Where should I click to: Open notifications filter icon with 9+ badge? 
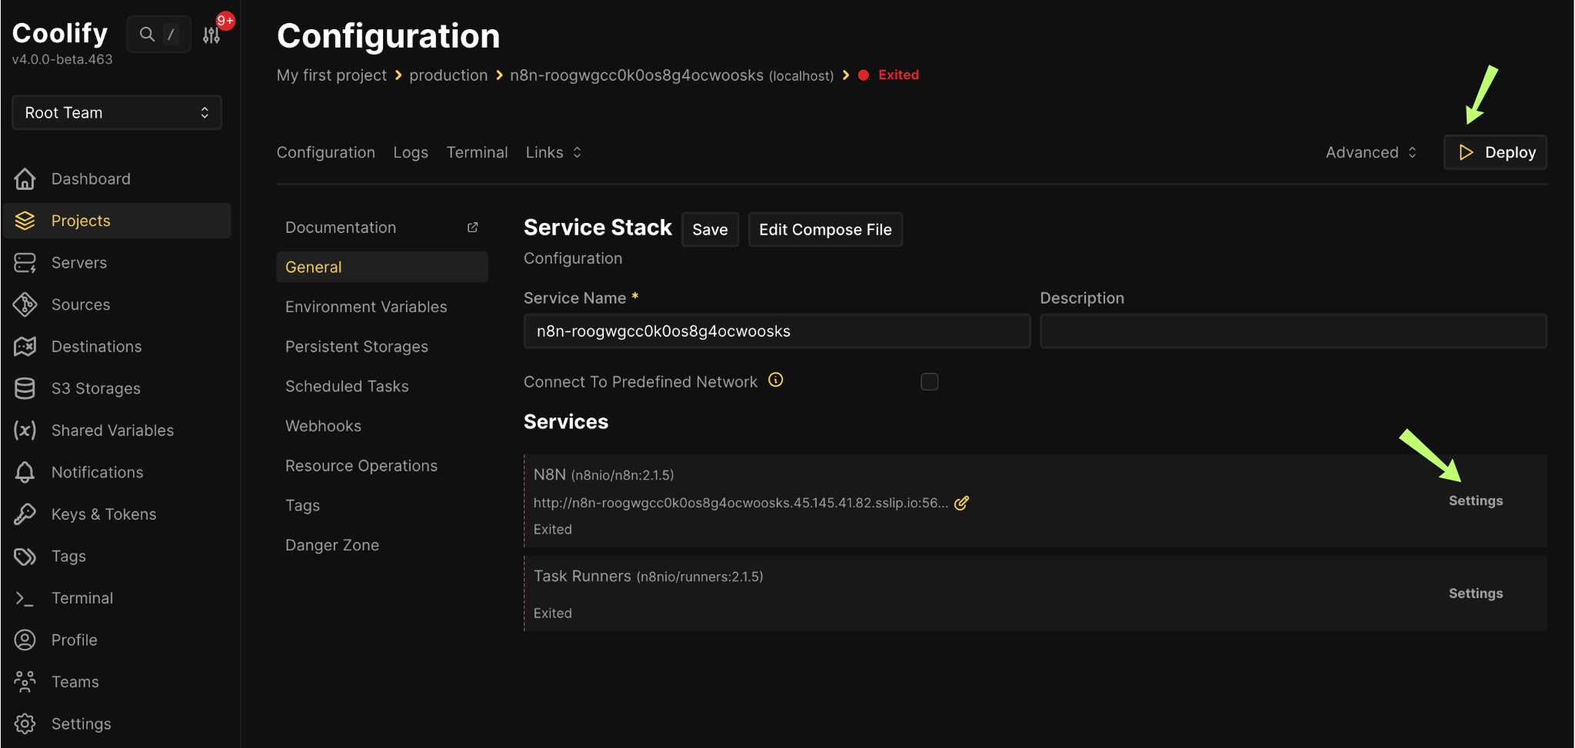click(210, 34)
